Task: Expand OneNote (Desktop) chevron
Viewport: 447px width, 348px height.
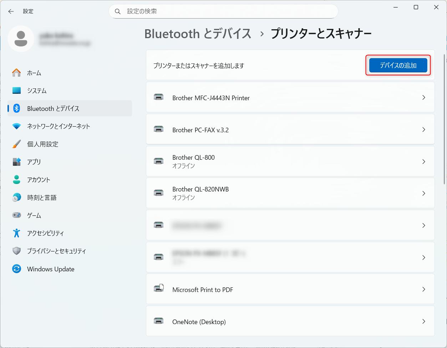Action: pos(424,321)
